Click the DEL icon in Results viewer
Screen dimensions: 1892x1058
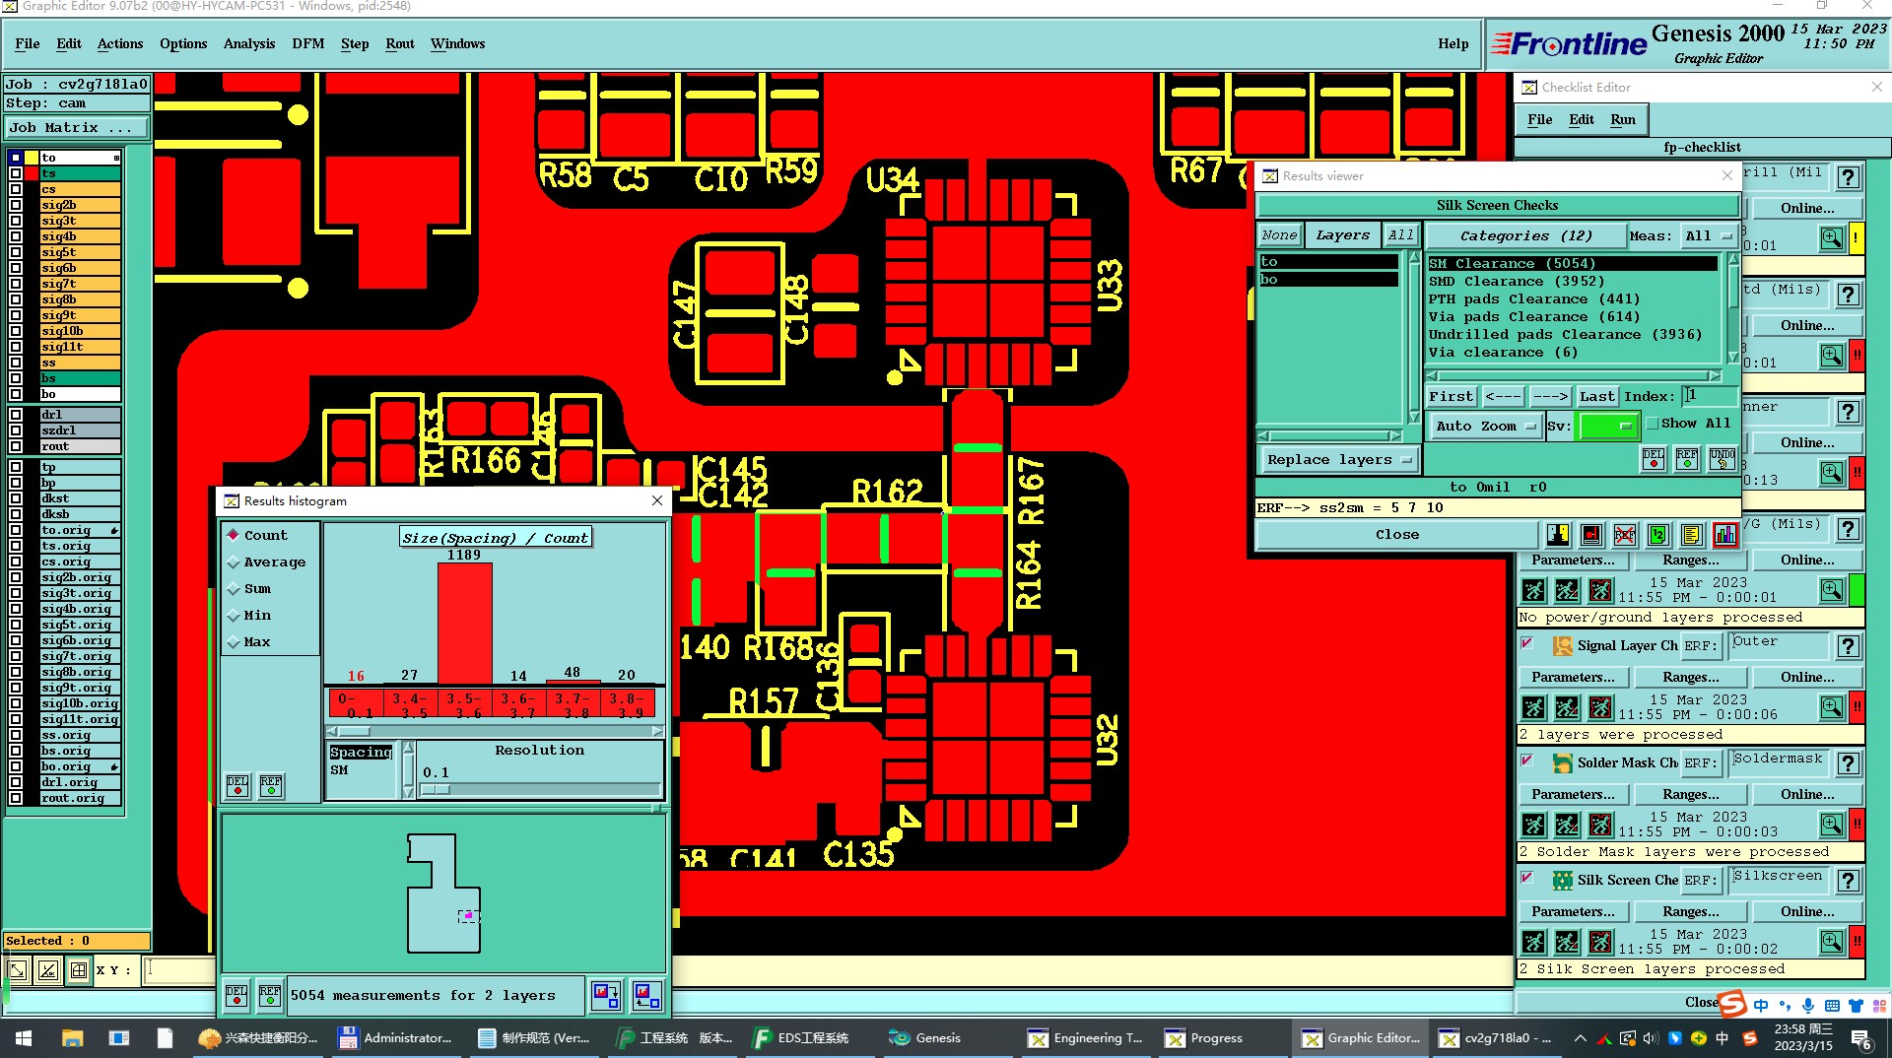click(x=1654, y=459)
